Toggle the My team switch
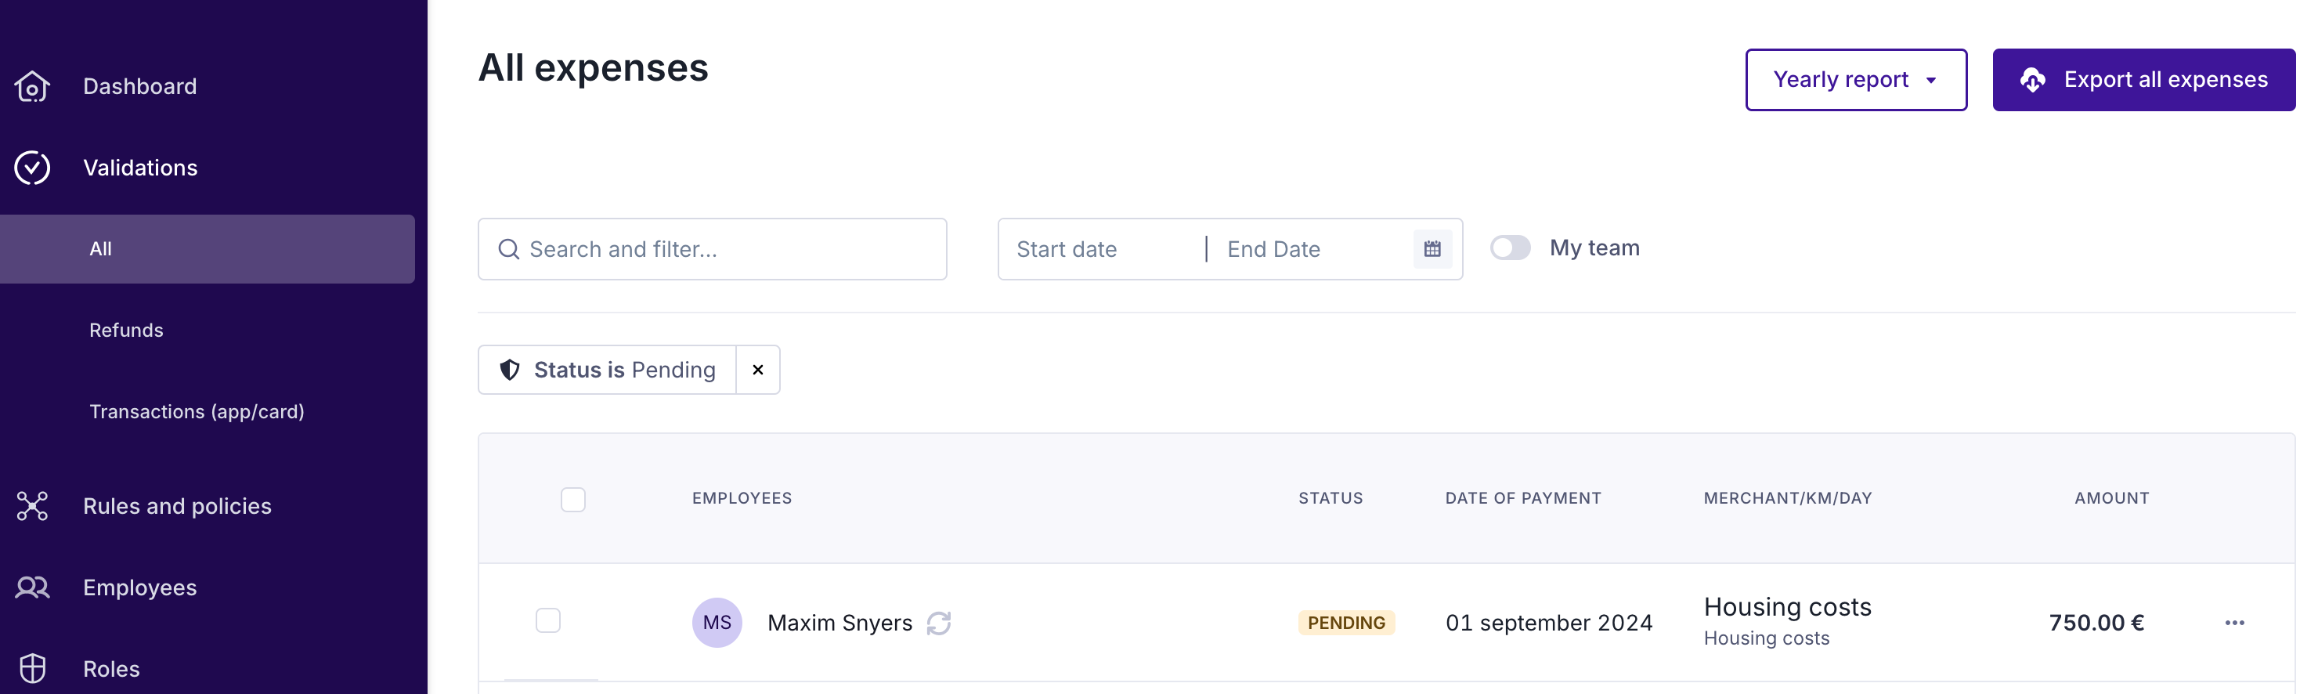This screenshot has width=2318, height=694. 1510,248
